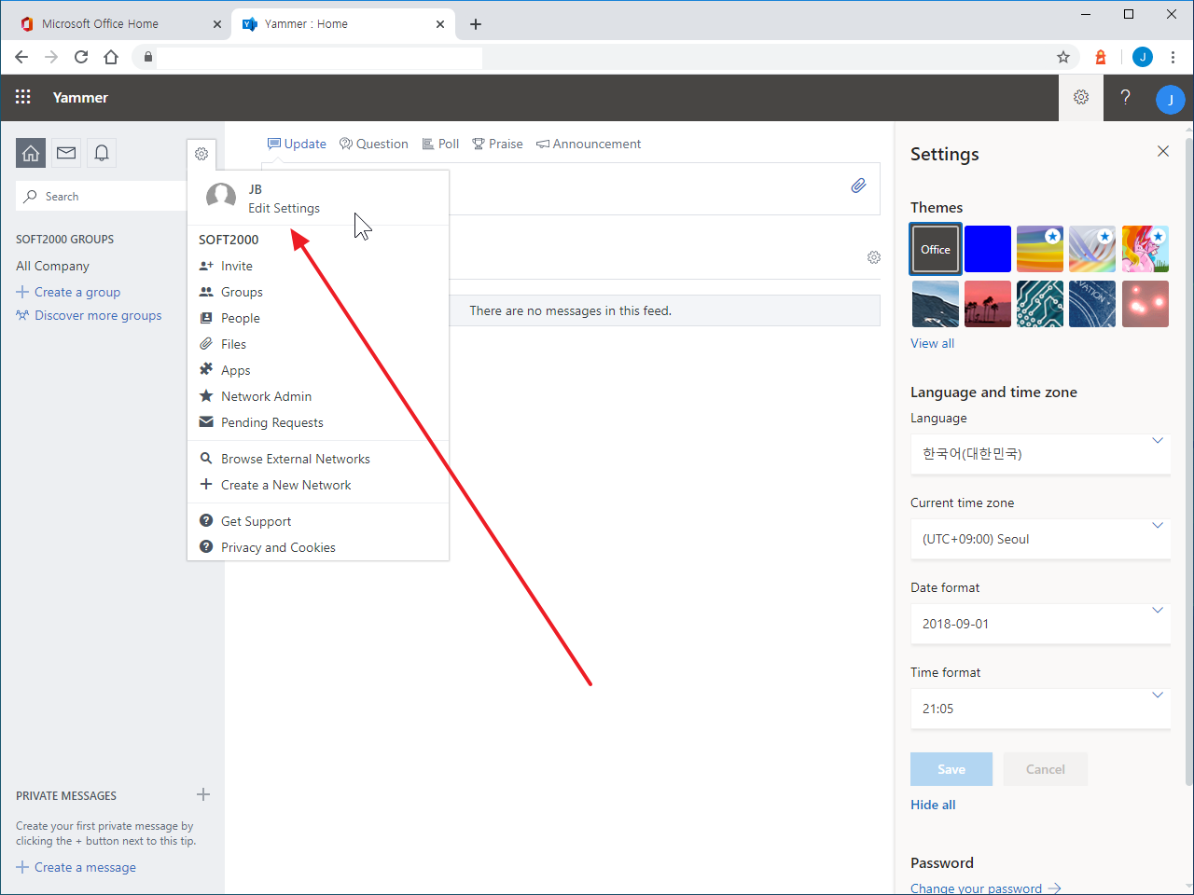Attach a file to the post

(x=858, y=186)
